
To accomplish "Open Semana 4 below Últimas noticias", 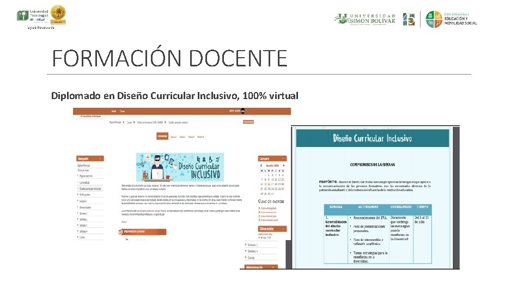I will click(252, 251).
